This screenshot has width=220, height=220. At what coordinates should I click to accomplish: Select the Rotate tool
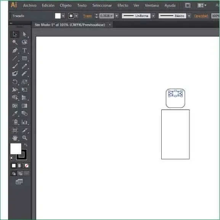click(15, 82)
